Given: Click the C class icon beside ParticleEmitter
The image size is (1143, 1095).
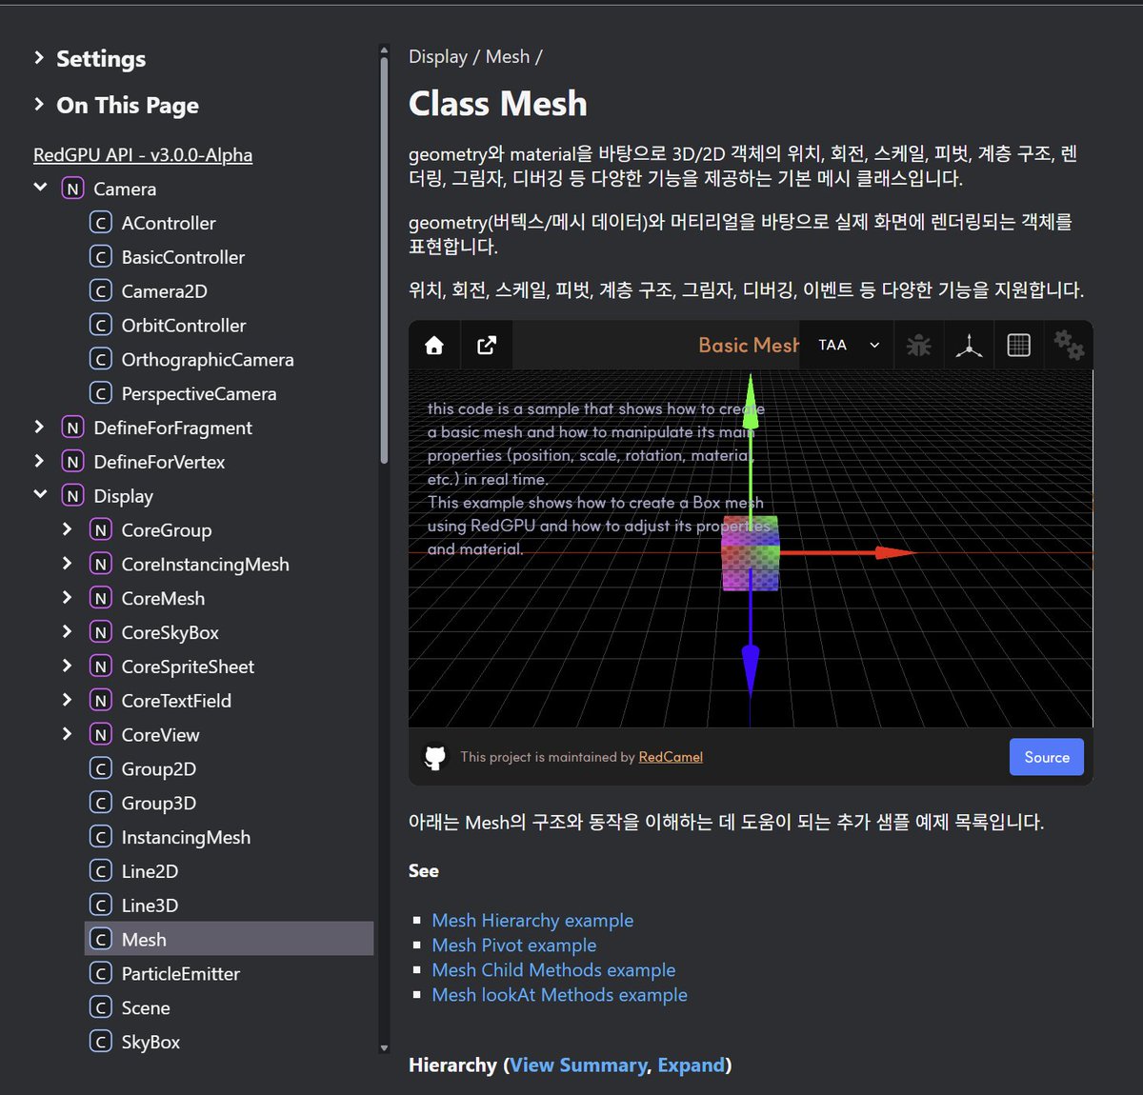Looking at the screenshot, I should coord(100,974).
